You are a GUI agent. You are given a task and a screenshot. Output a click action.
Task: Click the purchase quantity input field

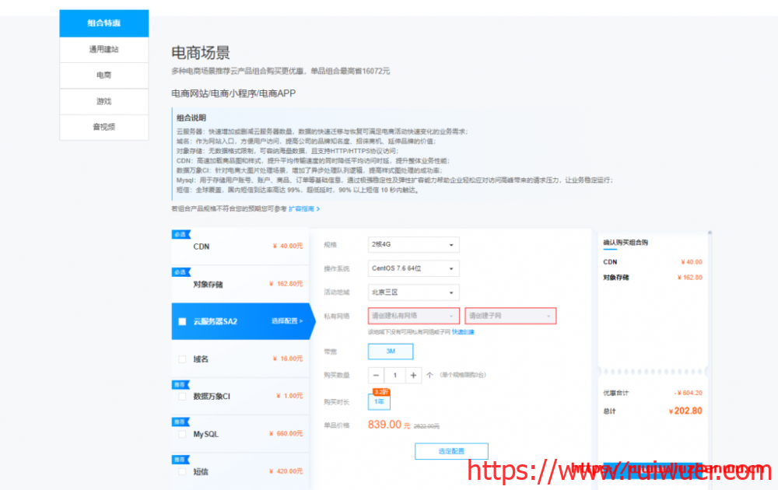pyautogui.click(x=394, y=375)
